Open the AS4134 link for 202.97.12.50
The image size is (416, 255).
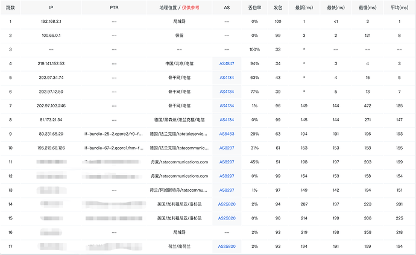click(x=227, y=92)
